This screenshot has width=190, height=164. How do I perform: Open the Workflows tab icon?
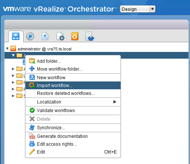16,36
